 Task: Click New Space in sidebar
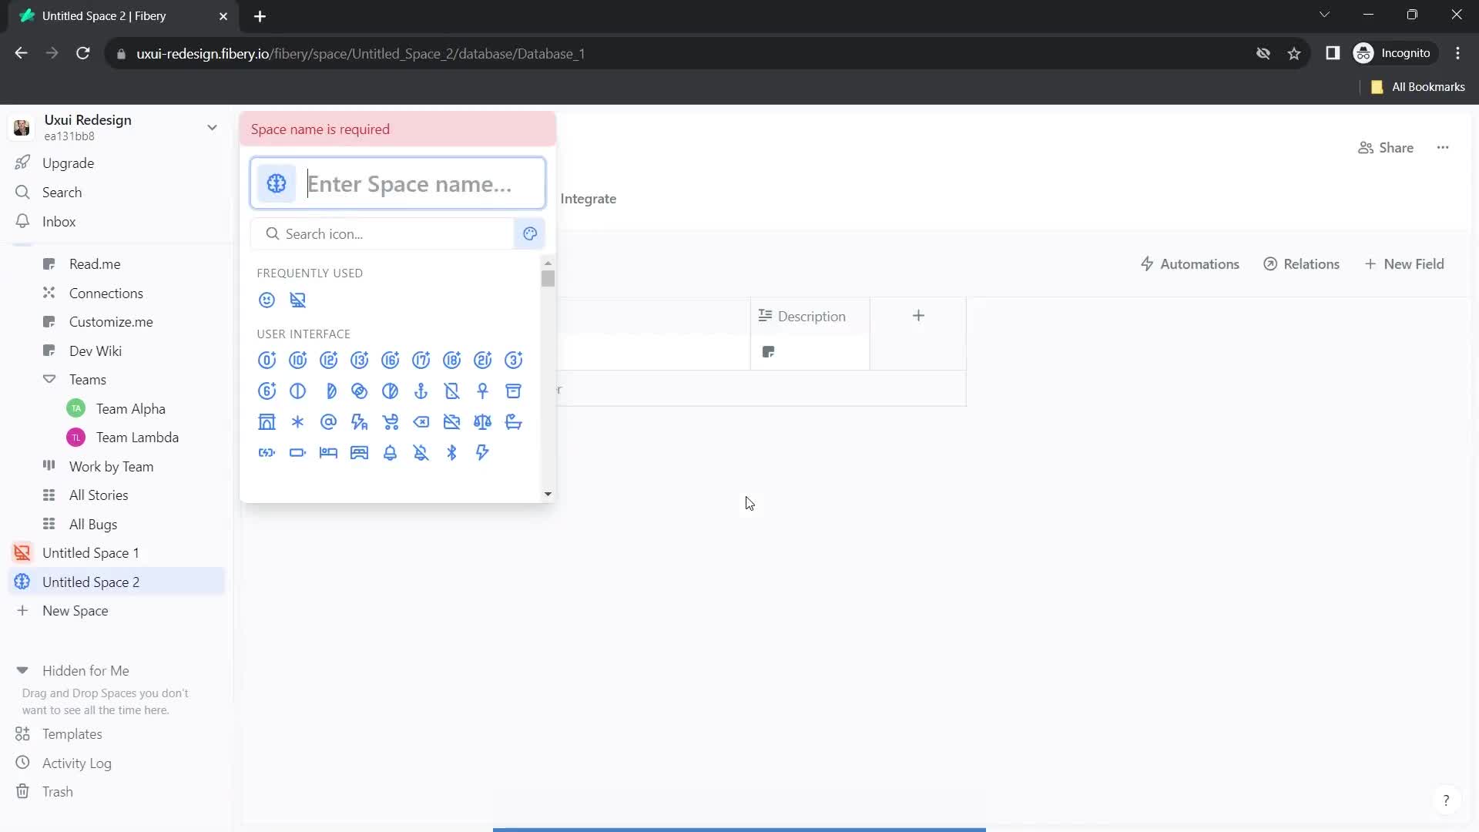tap(74, 611)
